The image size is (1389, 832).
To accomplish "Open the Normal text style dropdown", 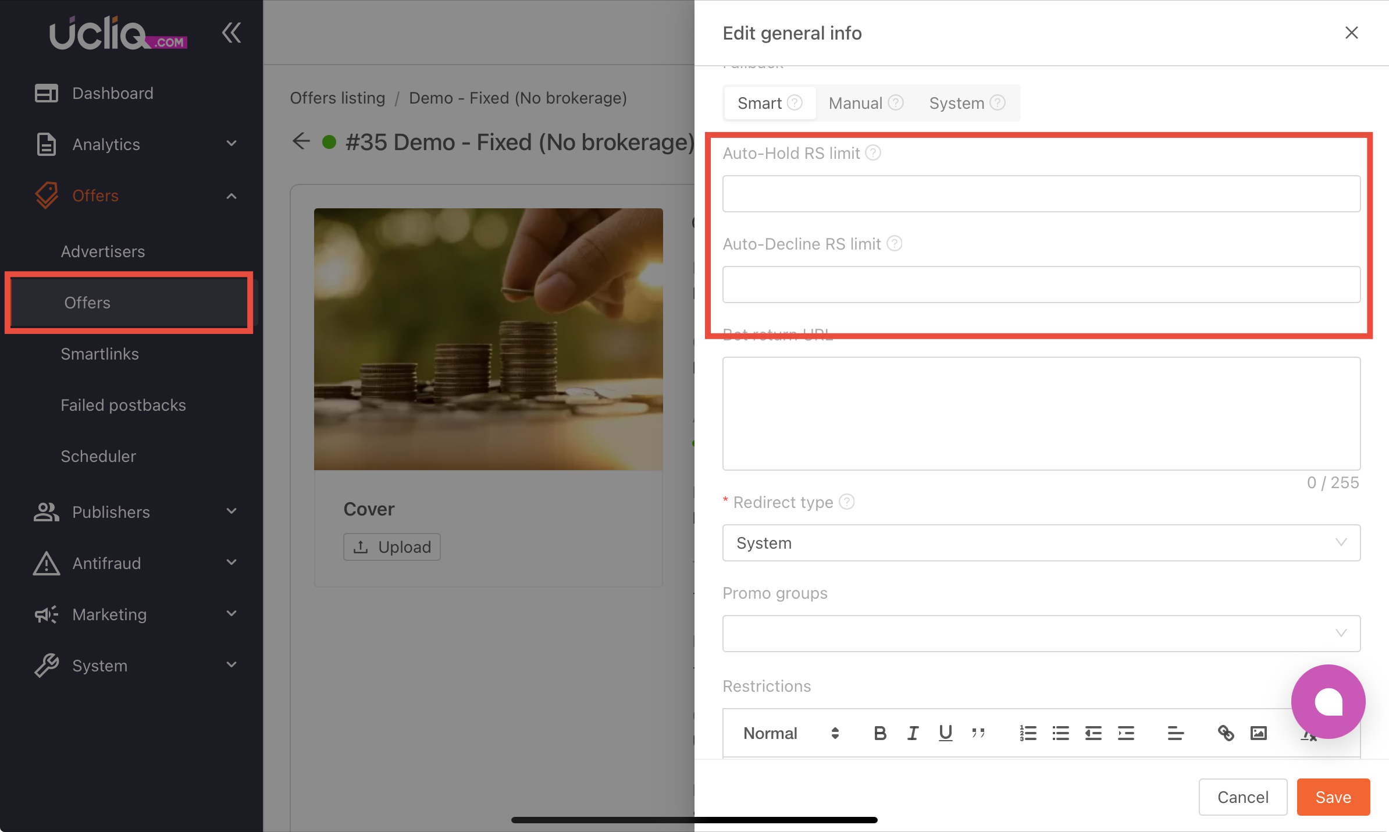I will pos(790,733).
